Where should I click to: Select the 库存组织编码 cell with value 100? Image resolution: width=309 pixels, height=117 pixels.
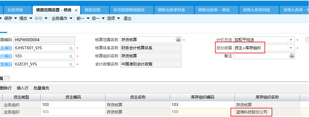click(202, 112)
